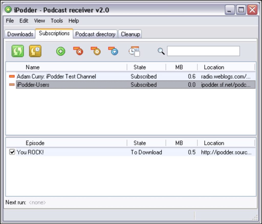Click the yellow catch-up refresh icon
This screenshot has width=262, height=224.
pyautogui.click(x=35, y=51)
